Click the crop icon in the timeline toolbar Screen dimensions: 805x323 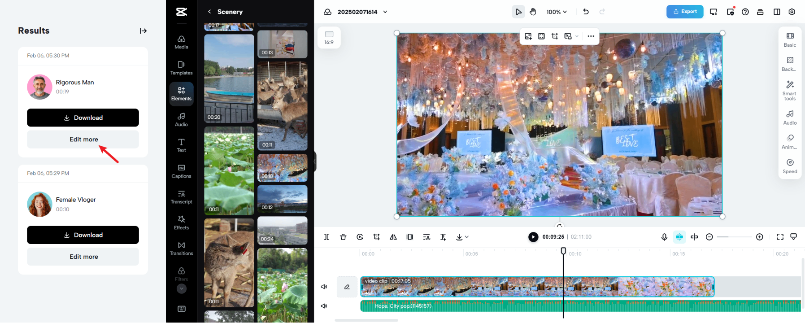click(x=376, y=237)
